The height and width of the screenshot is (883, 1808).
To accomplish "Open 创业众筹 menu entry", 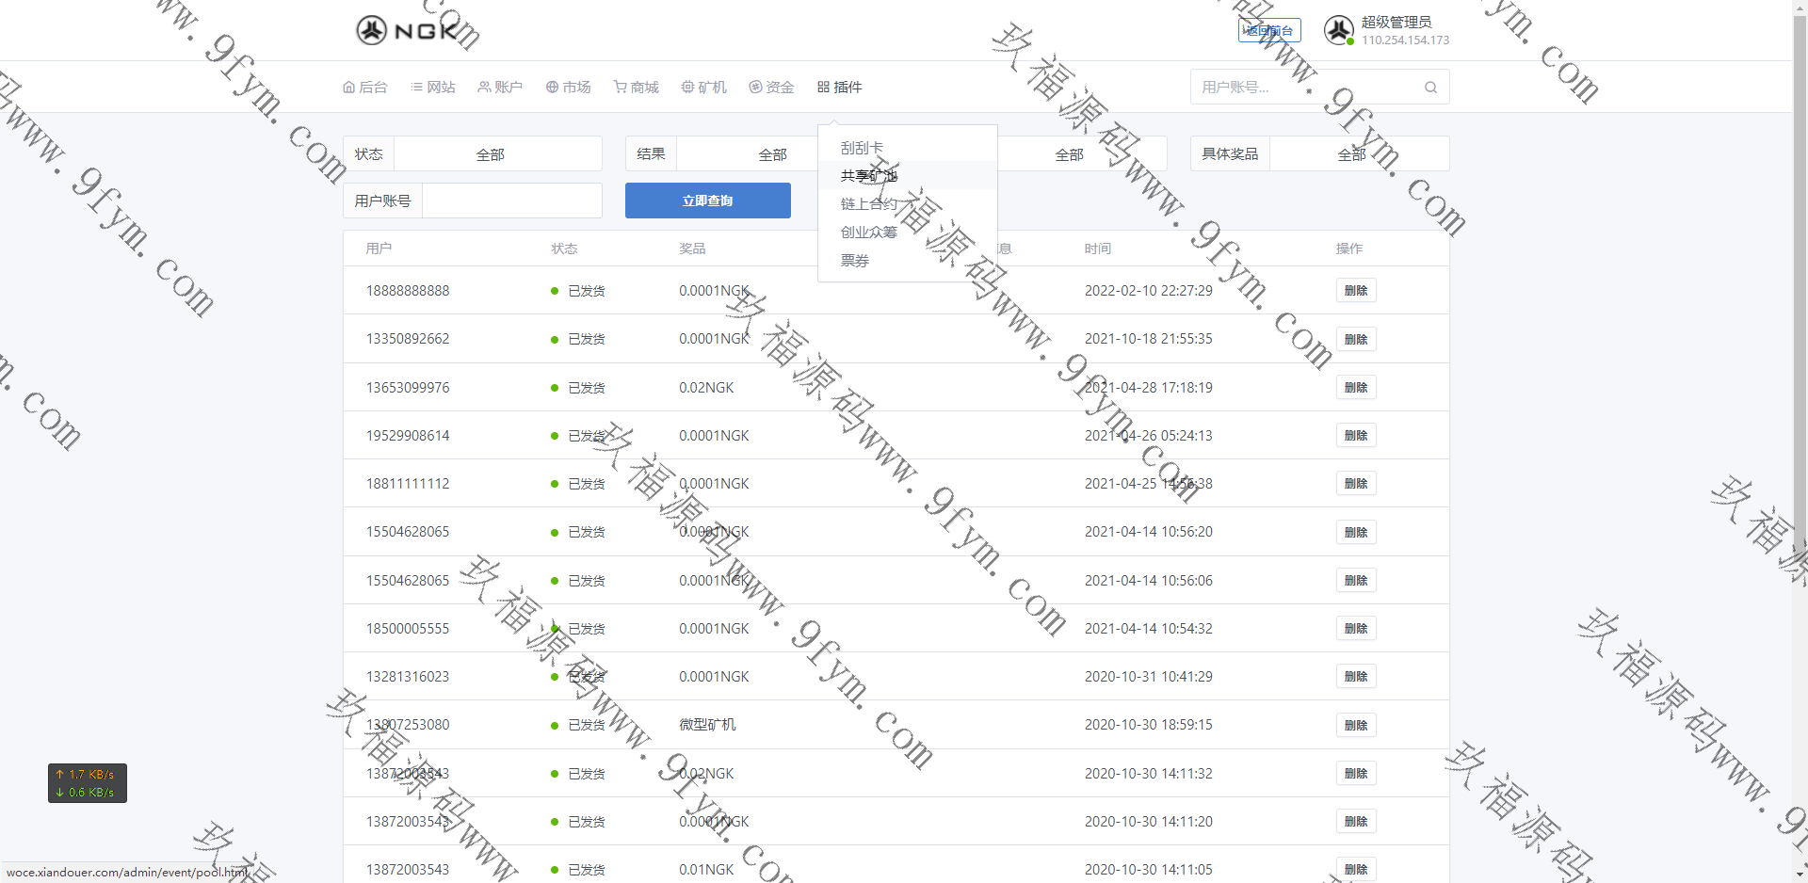I will 868,233.
